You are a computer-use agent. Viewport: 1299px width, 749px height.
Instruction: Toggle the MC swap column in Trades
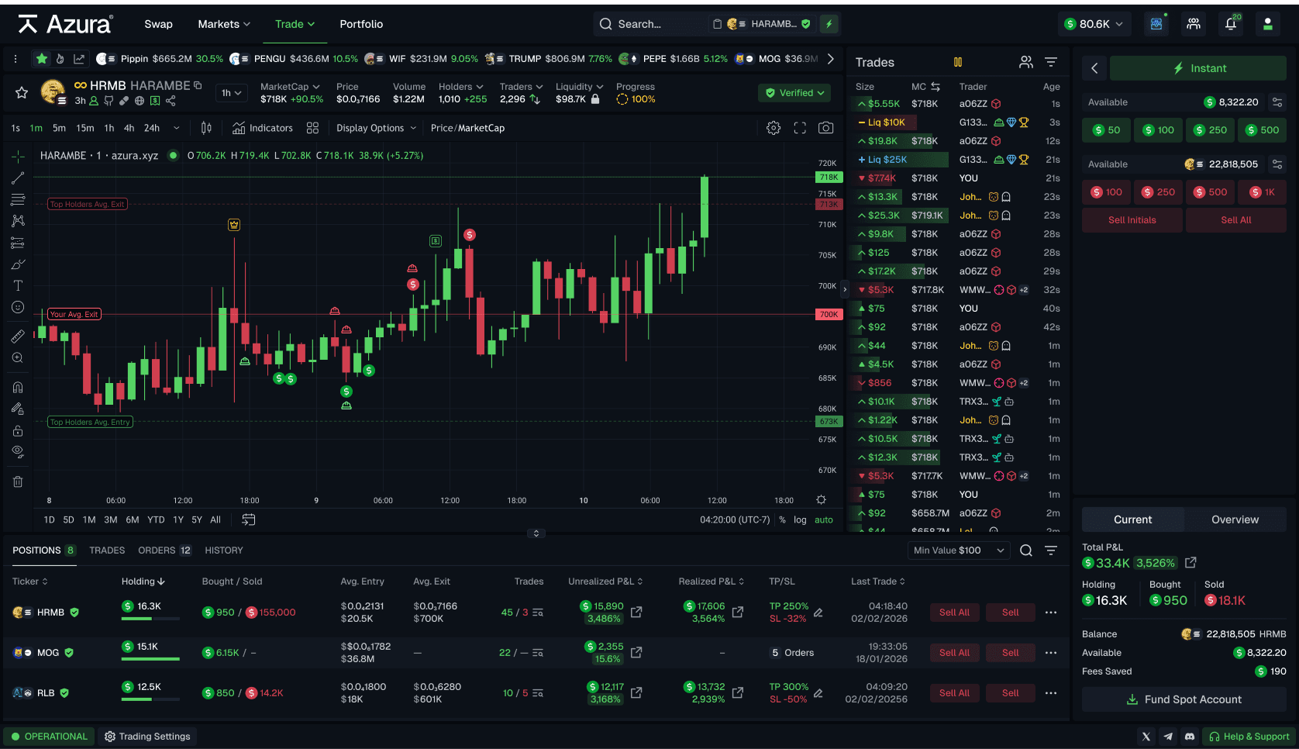click(x=935, y=87)
